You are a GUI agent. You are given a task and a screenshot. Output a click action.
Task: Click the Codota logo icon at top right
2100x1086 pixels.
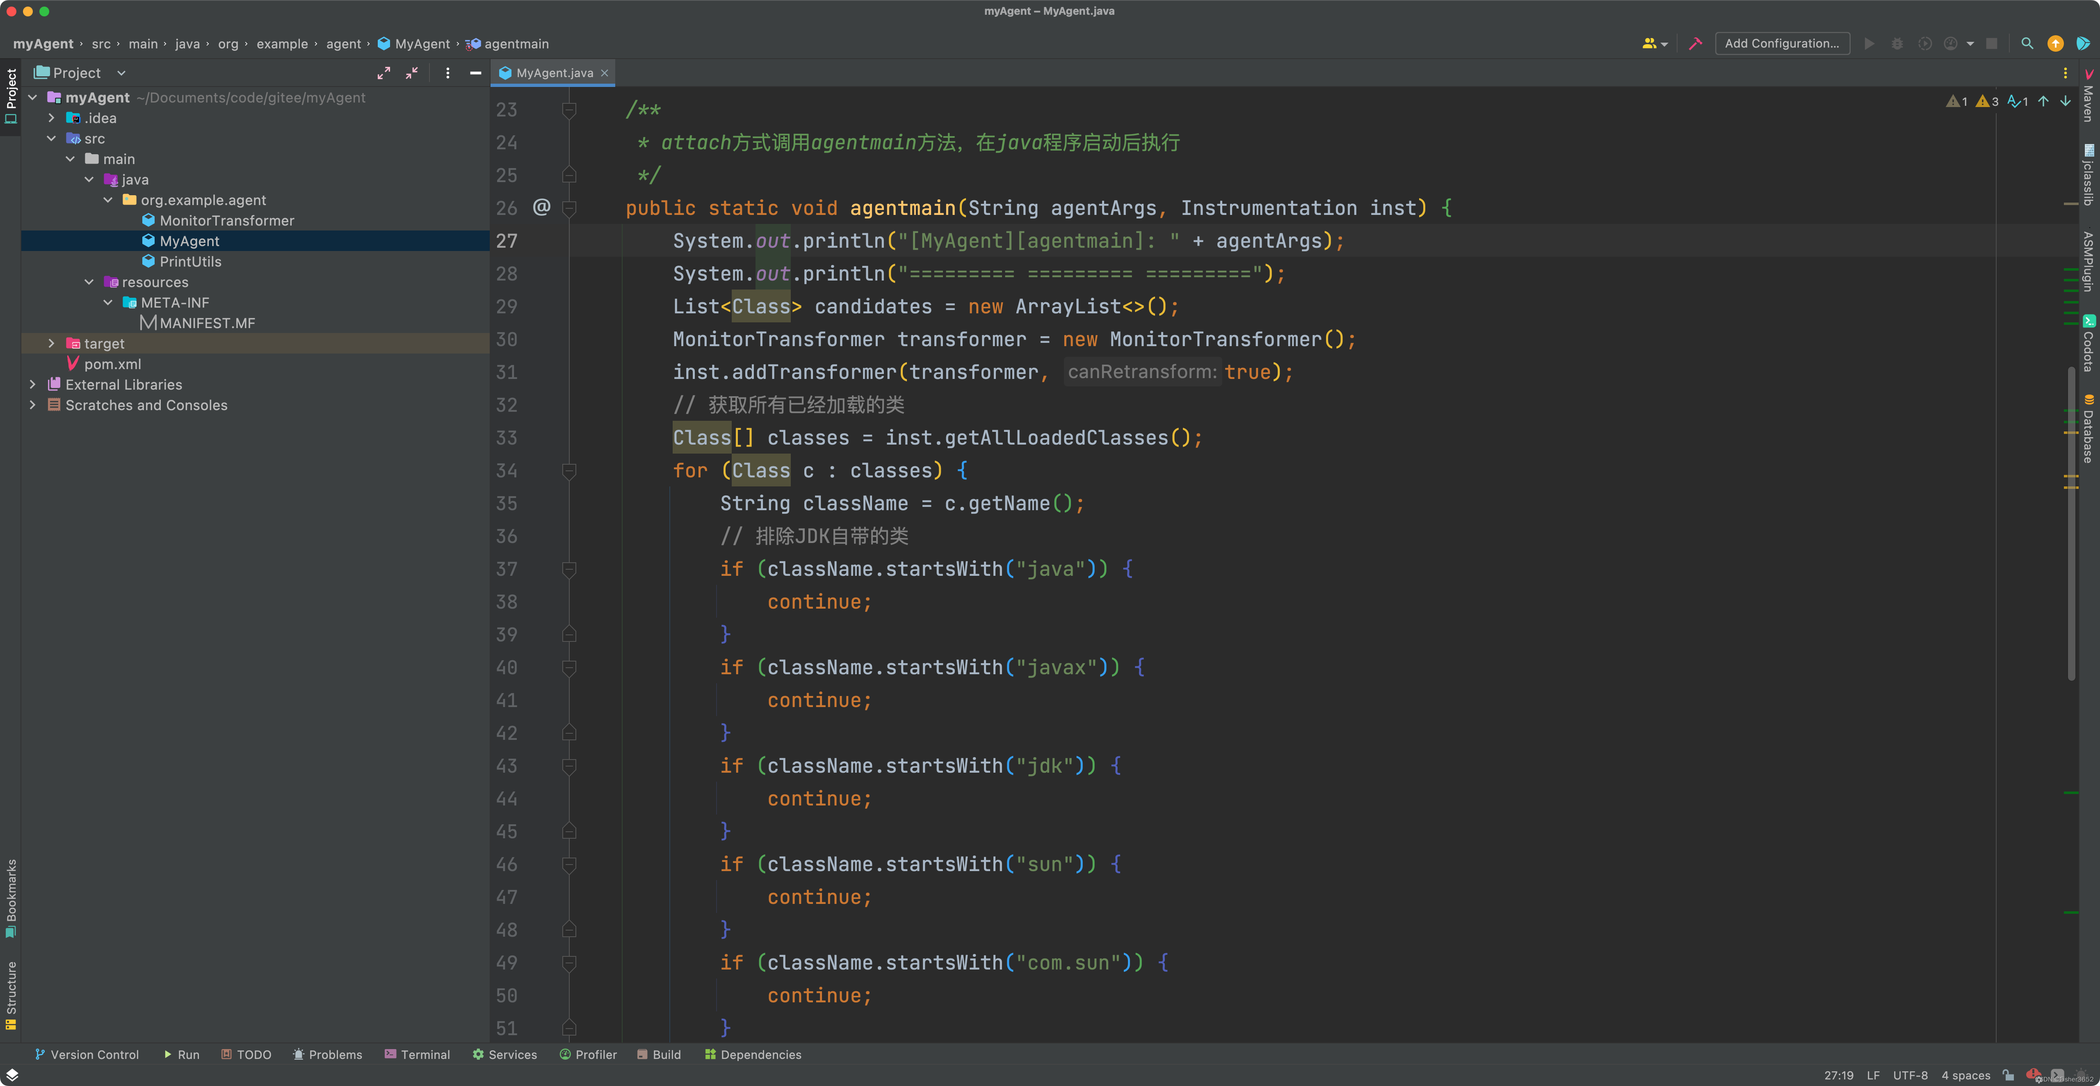click(2083, 44)
